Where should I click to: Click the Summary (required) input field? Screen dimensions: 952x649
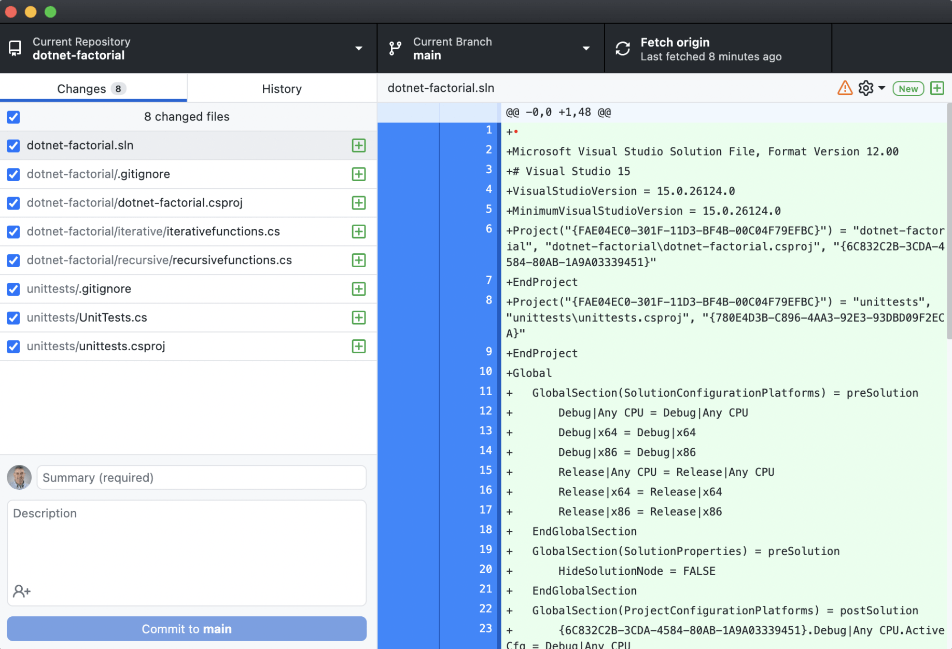click(201, 477)
